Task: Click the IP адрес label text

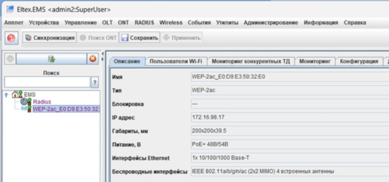Action: pos(123,117)
